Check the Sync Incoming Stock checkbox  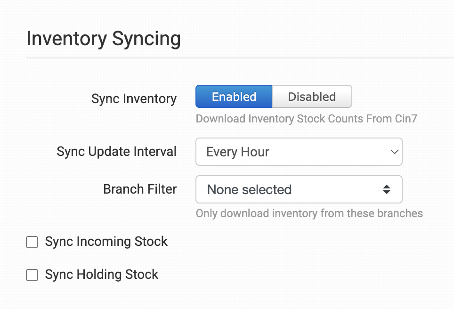[x=32, y=242]
